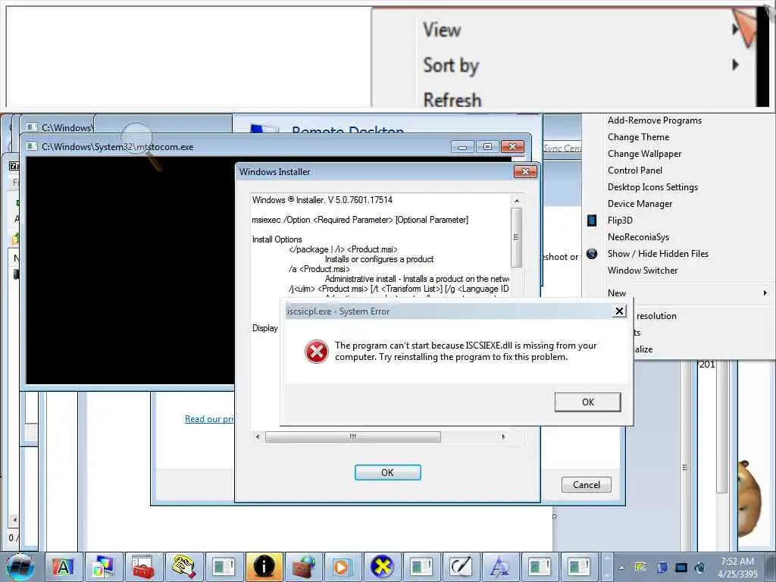Click the mtstocom.exe window title icon
Viewport: 776px width, 582px height.
point(32,146)
